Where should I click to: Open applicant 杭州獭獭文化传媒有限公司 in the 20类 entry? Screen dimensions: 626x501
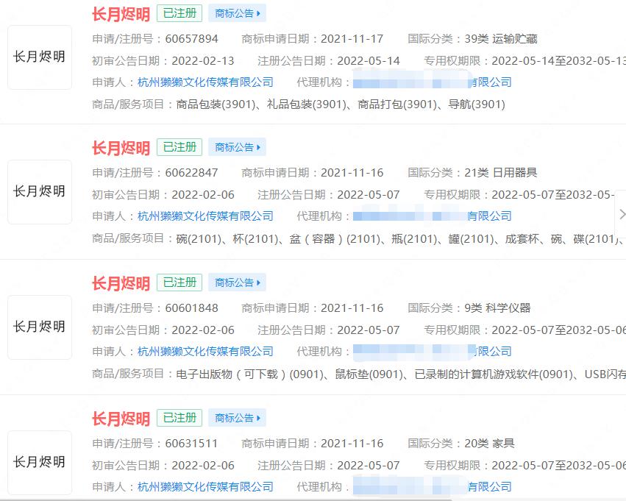pyautogui.click(x=205, y=486)
